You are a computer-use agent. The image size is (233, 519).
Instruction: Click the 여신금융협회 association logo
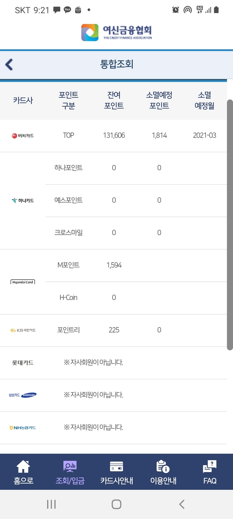pos(116,32)
